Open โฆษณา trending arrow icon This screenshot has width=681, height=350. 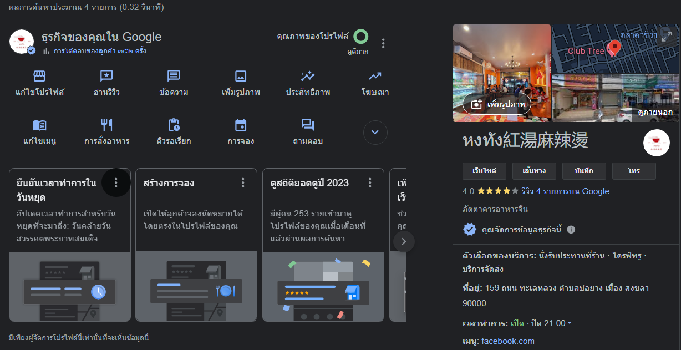click(375, 76)
